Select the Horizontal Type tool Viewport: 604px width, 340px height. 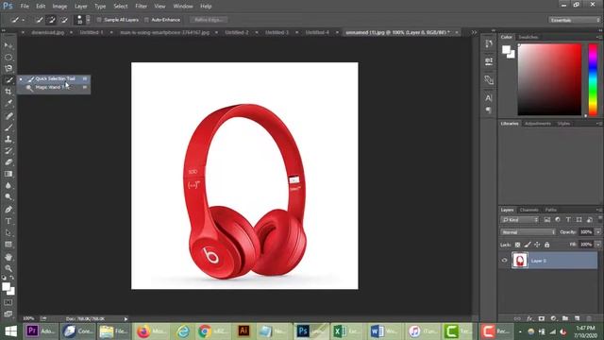point(8,221)
